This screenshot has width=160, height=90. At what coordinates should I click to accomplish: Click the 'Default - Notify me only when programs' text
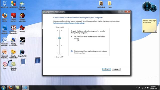tap(88, 32)
